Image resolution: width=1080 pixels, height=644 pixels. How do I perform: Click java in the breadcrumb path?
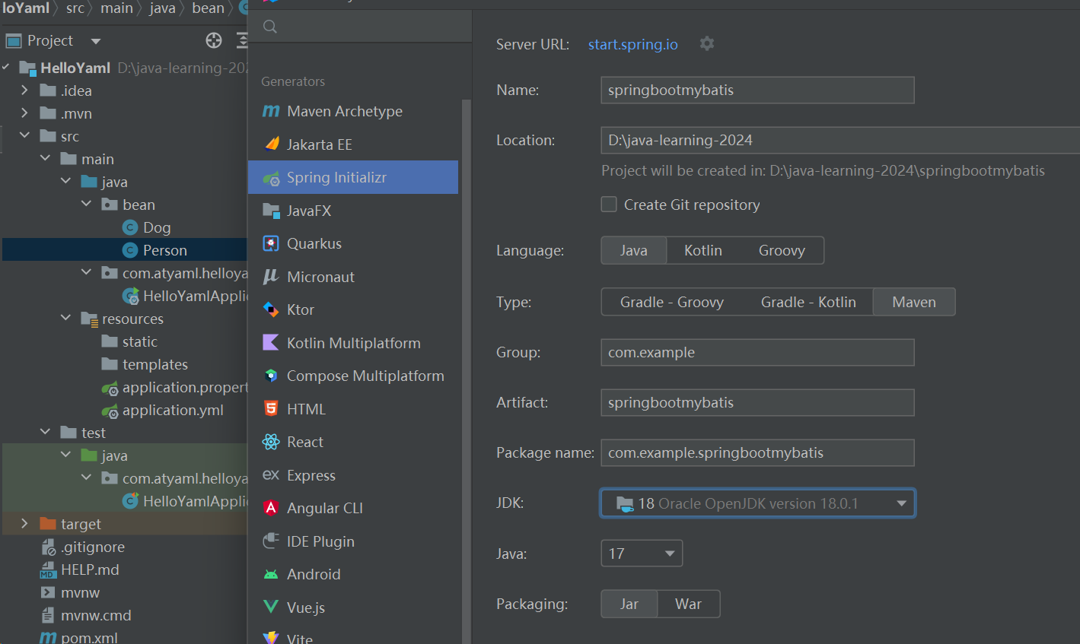click(x=162, y=8)
